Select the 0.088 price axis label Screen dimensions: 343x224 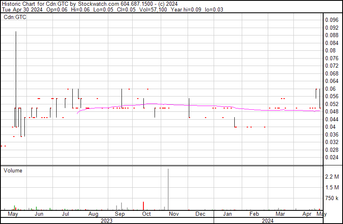coord(331,35)
